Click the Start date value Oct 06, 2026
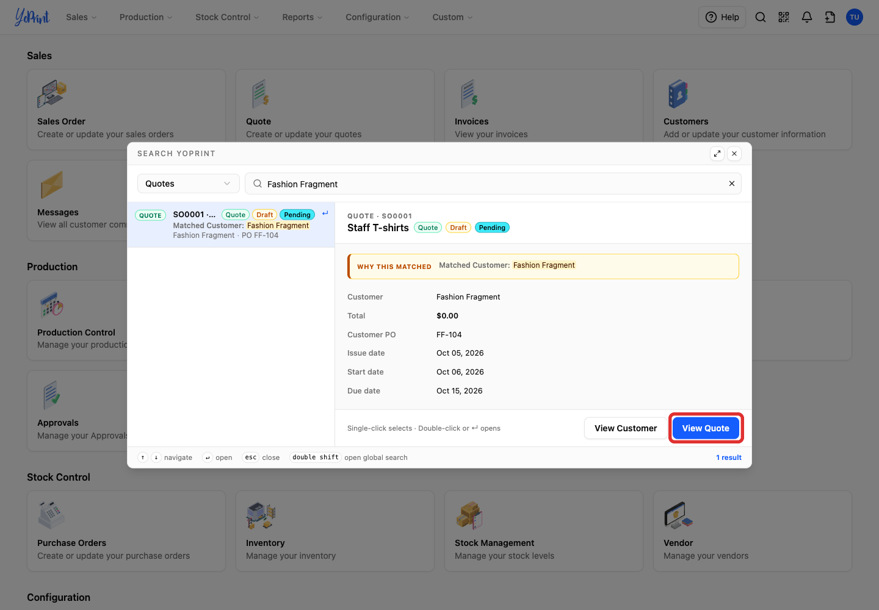 click(460, 372)
